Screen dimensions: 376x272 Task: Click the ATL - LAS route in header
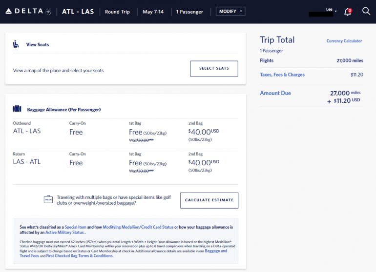pyautogui.click(x=78, y=12)
